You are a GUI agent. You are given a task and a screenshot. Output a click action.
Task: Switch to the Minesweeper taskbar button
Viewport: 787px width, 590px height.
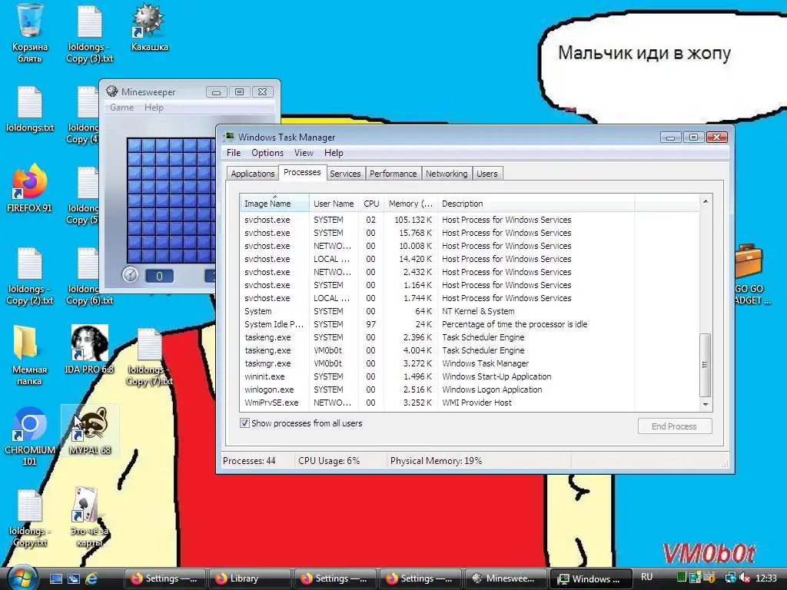pyautogui.click(x=506, y=578)
